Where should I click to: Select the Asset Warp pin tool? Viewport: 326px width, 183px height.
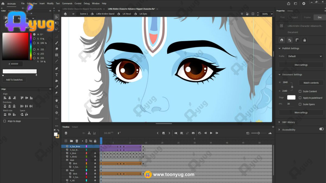57,93
